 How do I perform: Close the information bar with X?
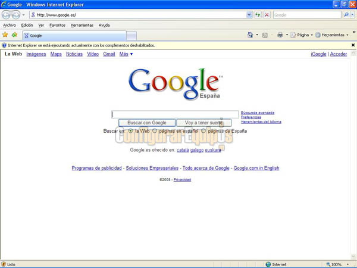coord(353,45)
